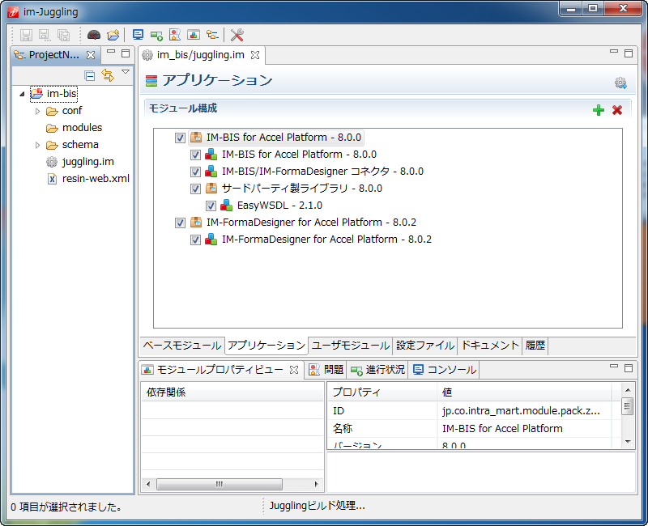Expand the schema folder
The image size is (648, 526).
[37, 145]
